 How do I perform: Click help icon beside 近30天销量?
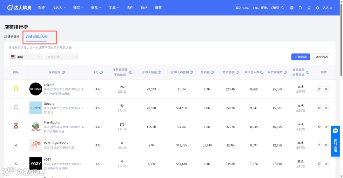tap(159, 72)
